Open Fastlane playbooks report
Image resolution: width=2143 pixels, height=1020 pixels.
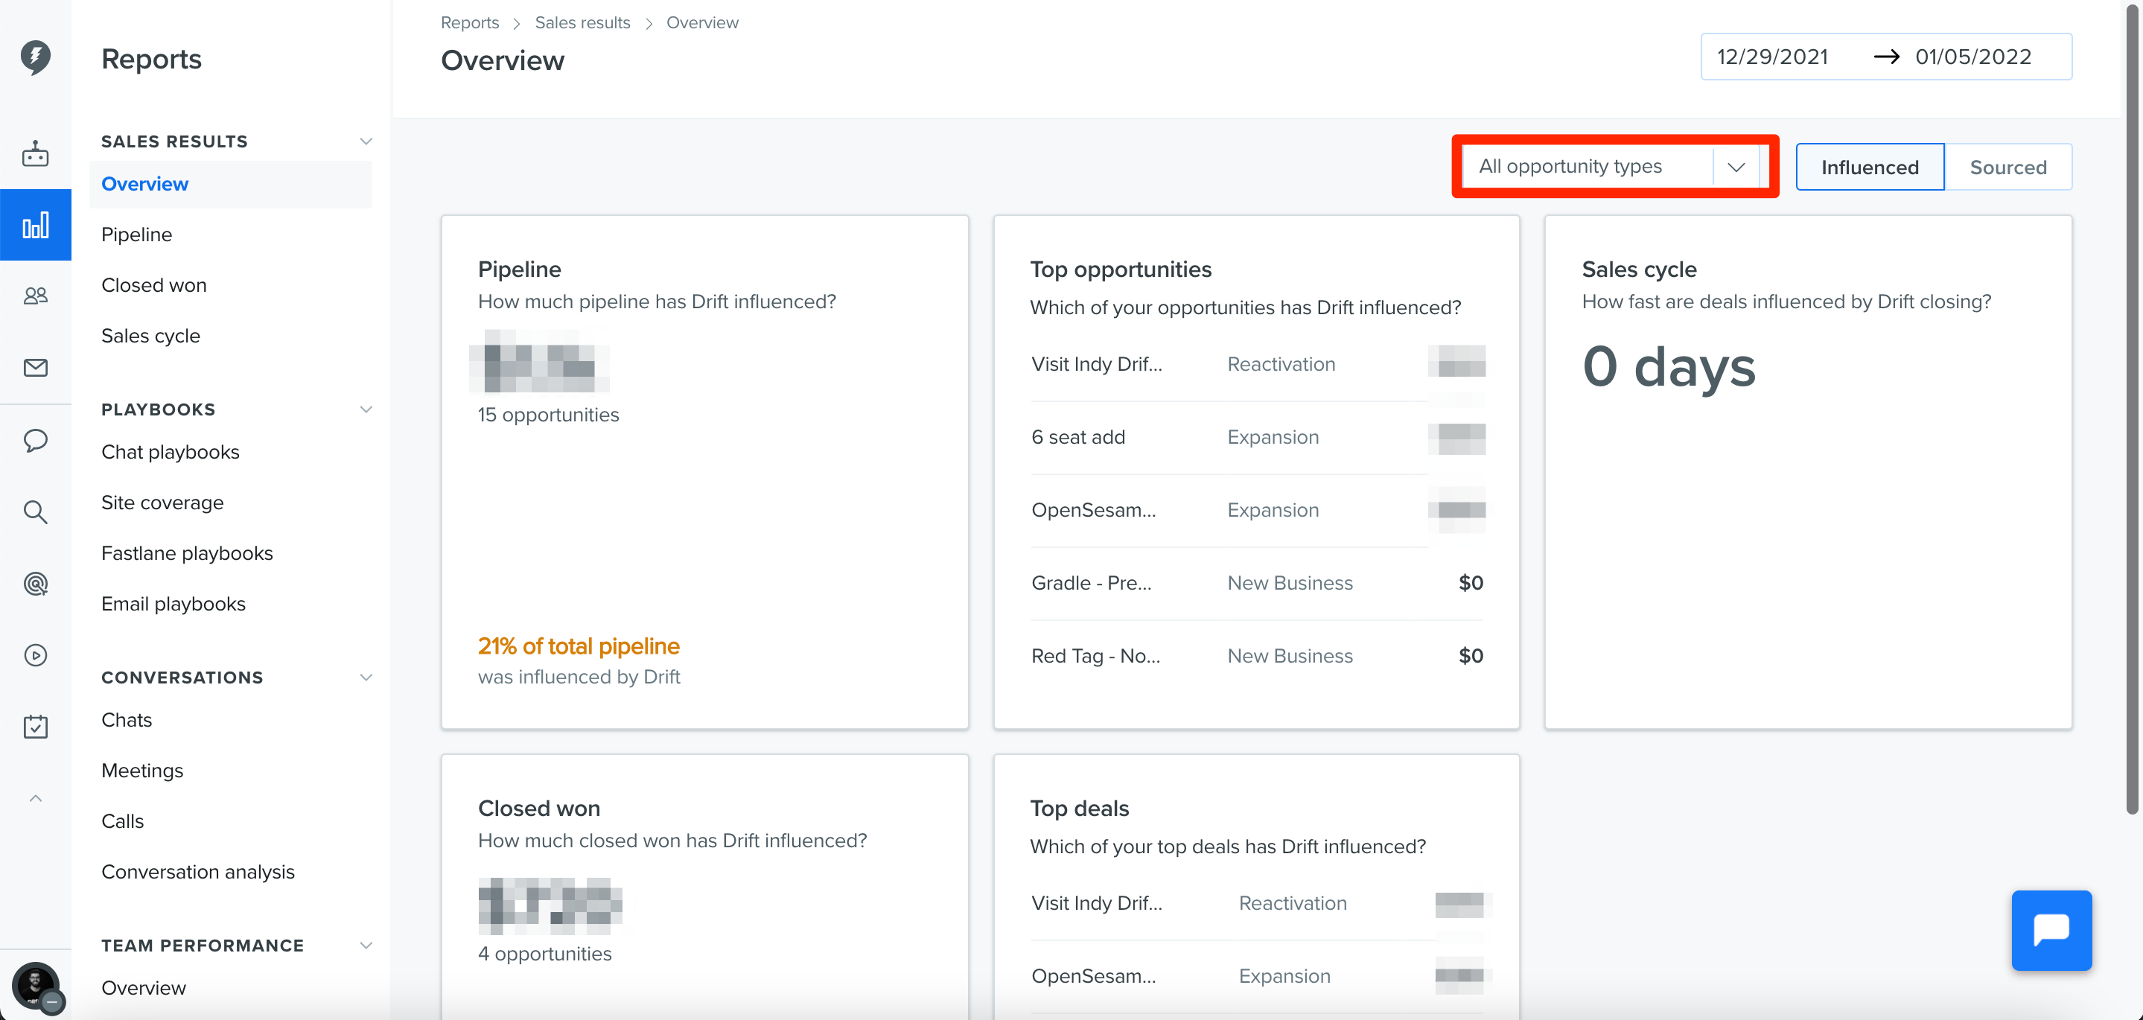pos(187,553)
